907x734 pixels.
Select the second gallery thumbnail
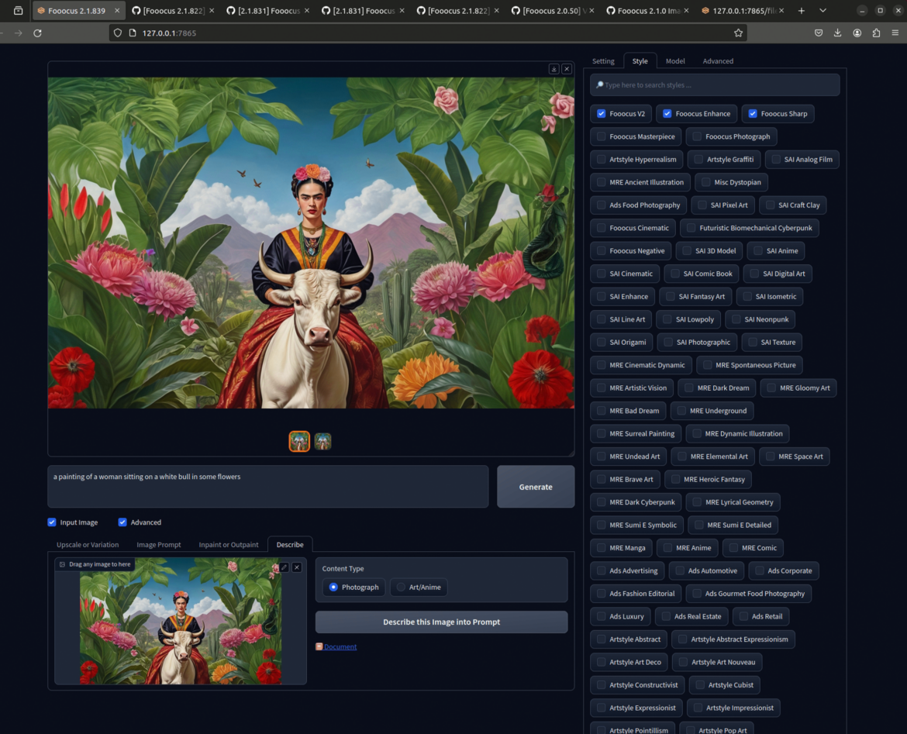tap(322, 442)
